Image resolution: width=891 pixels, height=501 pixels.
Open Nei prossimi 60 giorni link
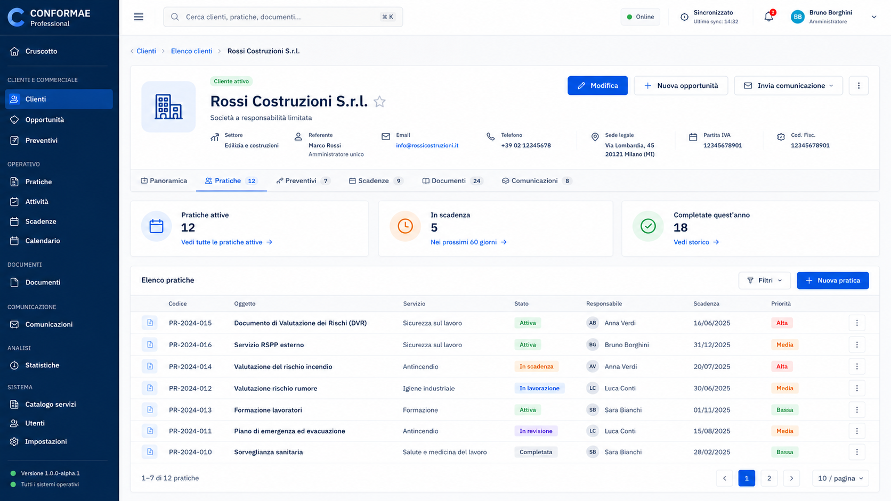click(x=469, y=242)
